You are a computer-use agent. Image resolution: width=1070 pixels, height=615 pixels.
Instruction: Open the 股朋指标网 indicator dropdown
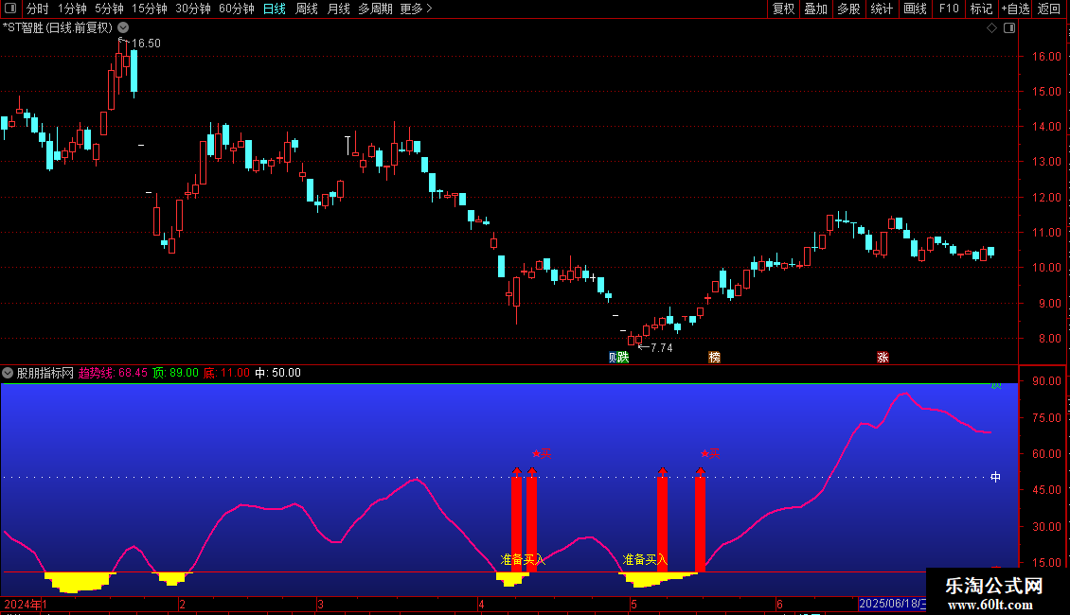[8, 373]
